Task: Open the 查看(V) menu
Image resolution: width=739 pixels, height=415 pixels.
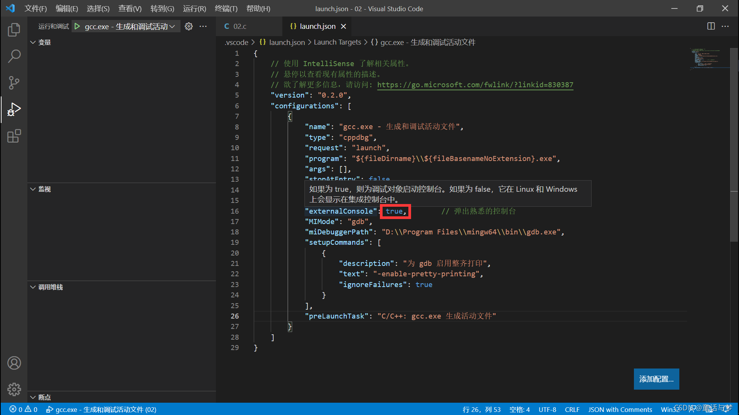Action: point(130,8)
